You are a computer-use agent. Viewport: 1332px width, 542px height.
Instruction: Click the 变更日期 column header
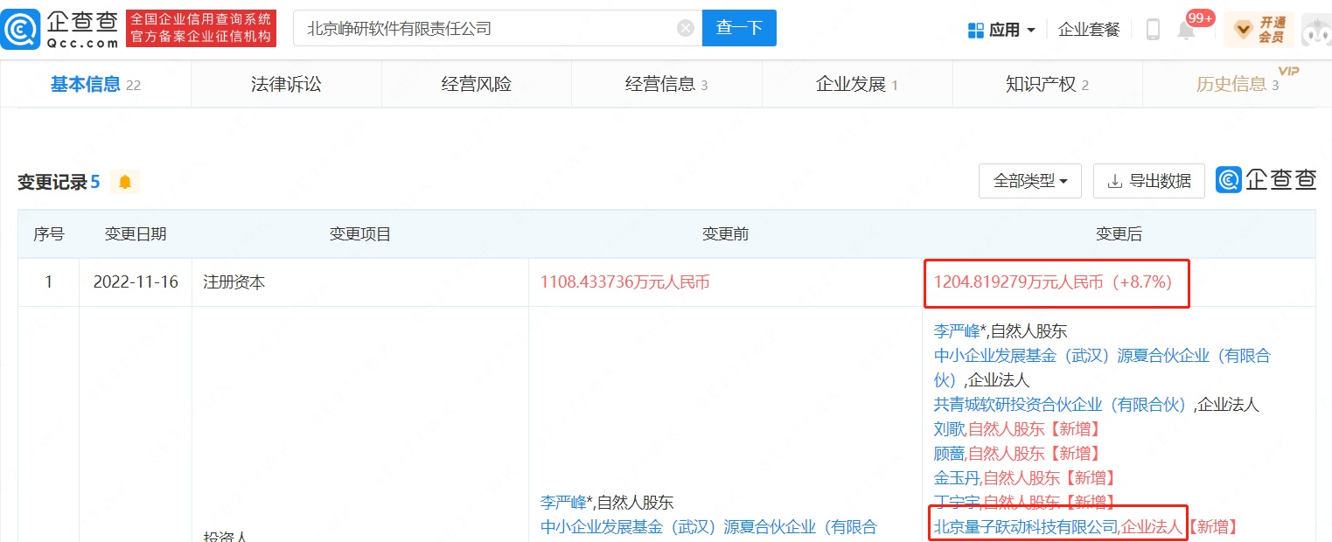(x=136, y=234)
